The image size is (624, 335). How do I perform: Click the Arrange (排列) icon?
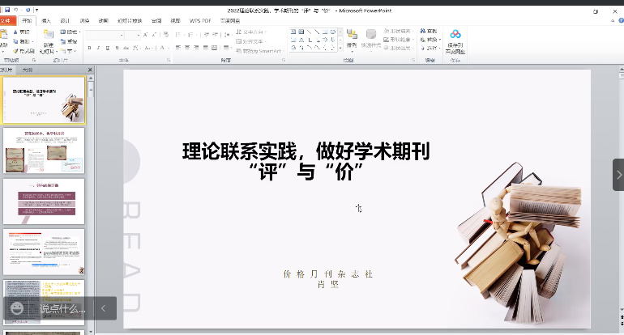[352, 39]
